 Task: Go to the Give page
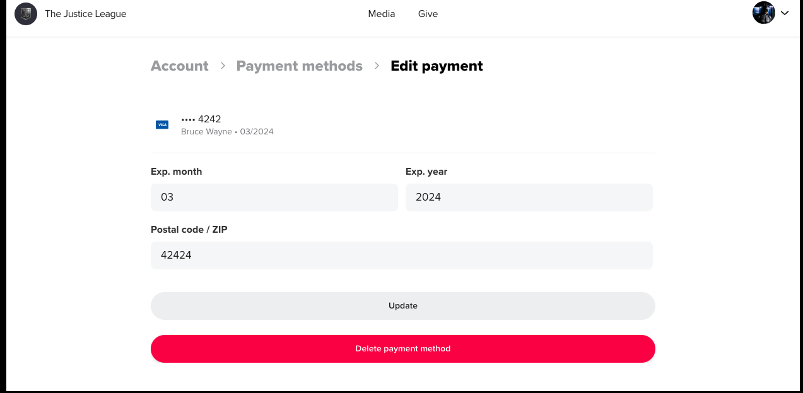tap(428, 14)
